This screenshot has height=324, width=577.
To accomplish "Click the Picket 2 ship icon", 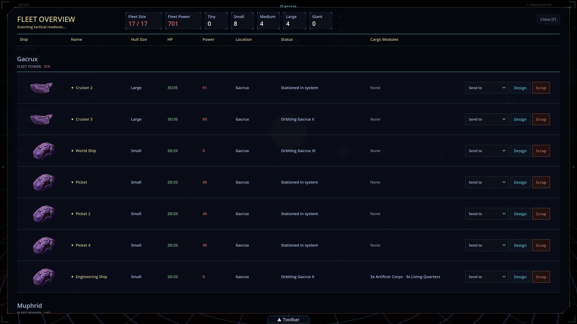I will pyautogui.click(x=44, y=214).
